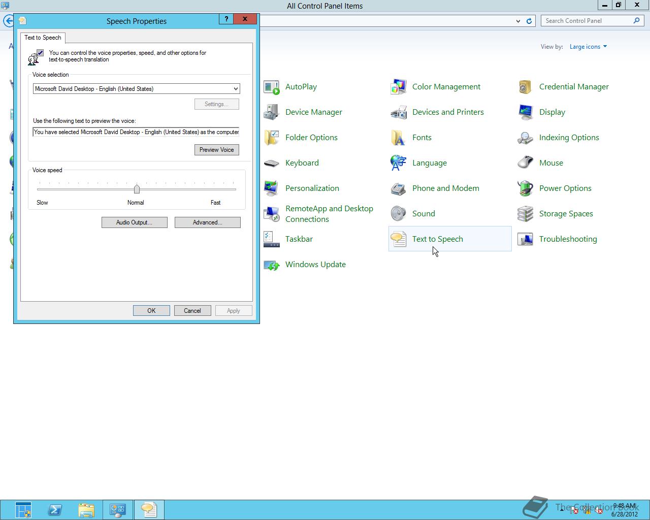Click the preview voice text field
This screenshot has width=650, height=520.
136,132
